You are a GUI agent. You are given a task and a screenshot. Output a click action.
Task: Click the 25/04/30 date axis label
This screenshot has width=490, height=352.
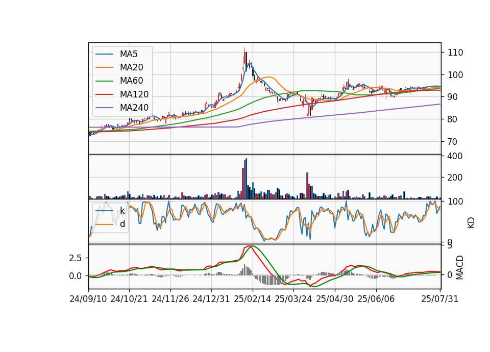coord(335,299)
